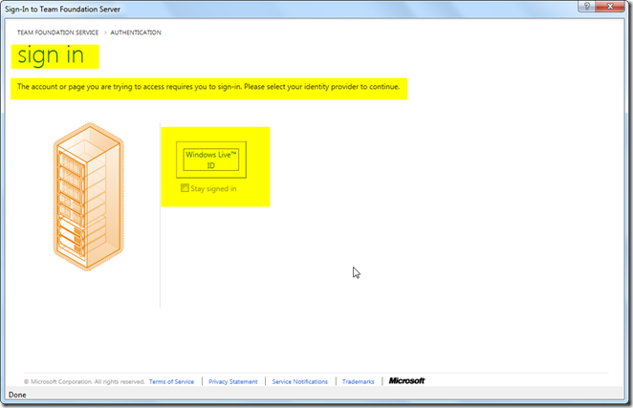Click the identity provider instruction message
Image resolution: width=633 pixels, height=408 pixels.
[x=208, y=87]
